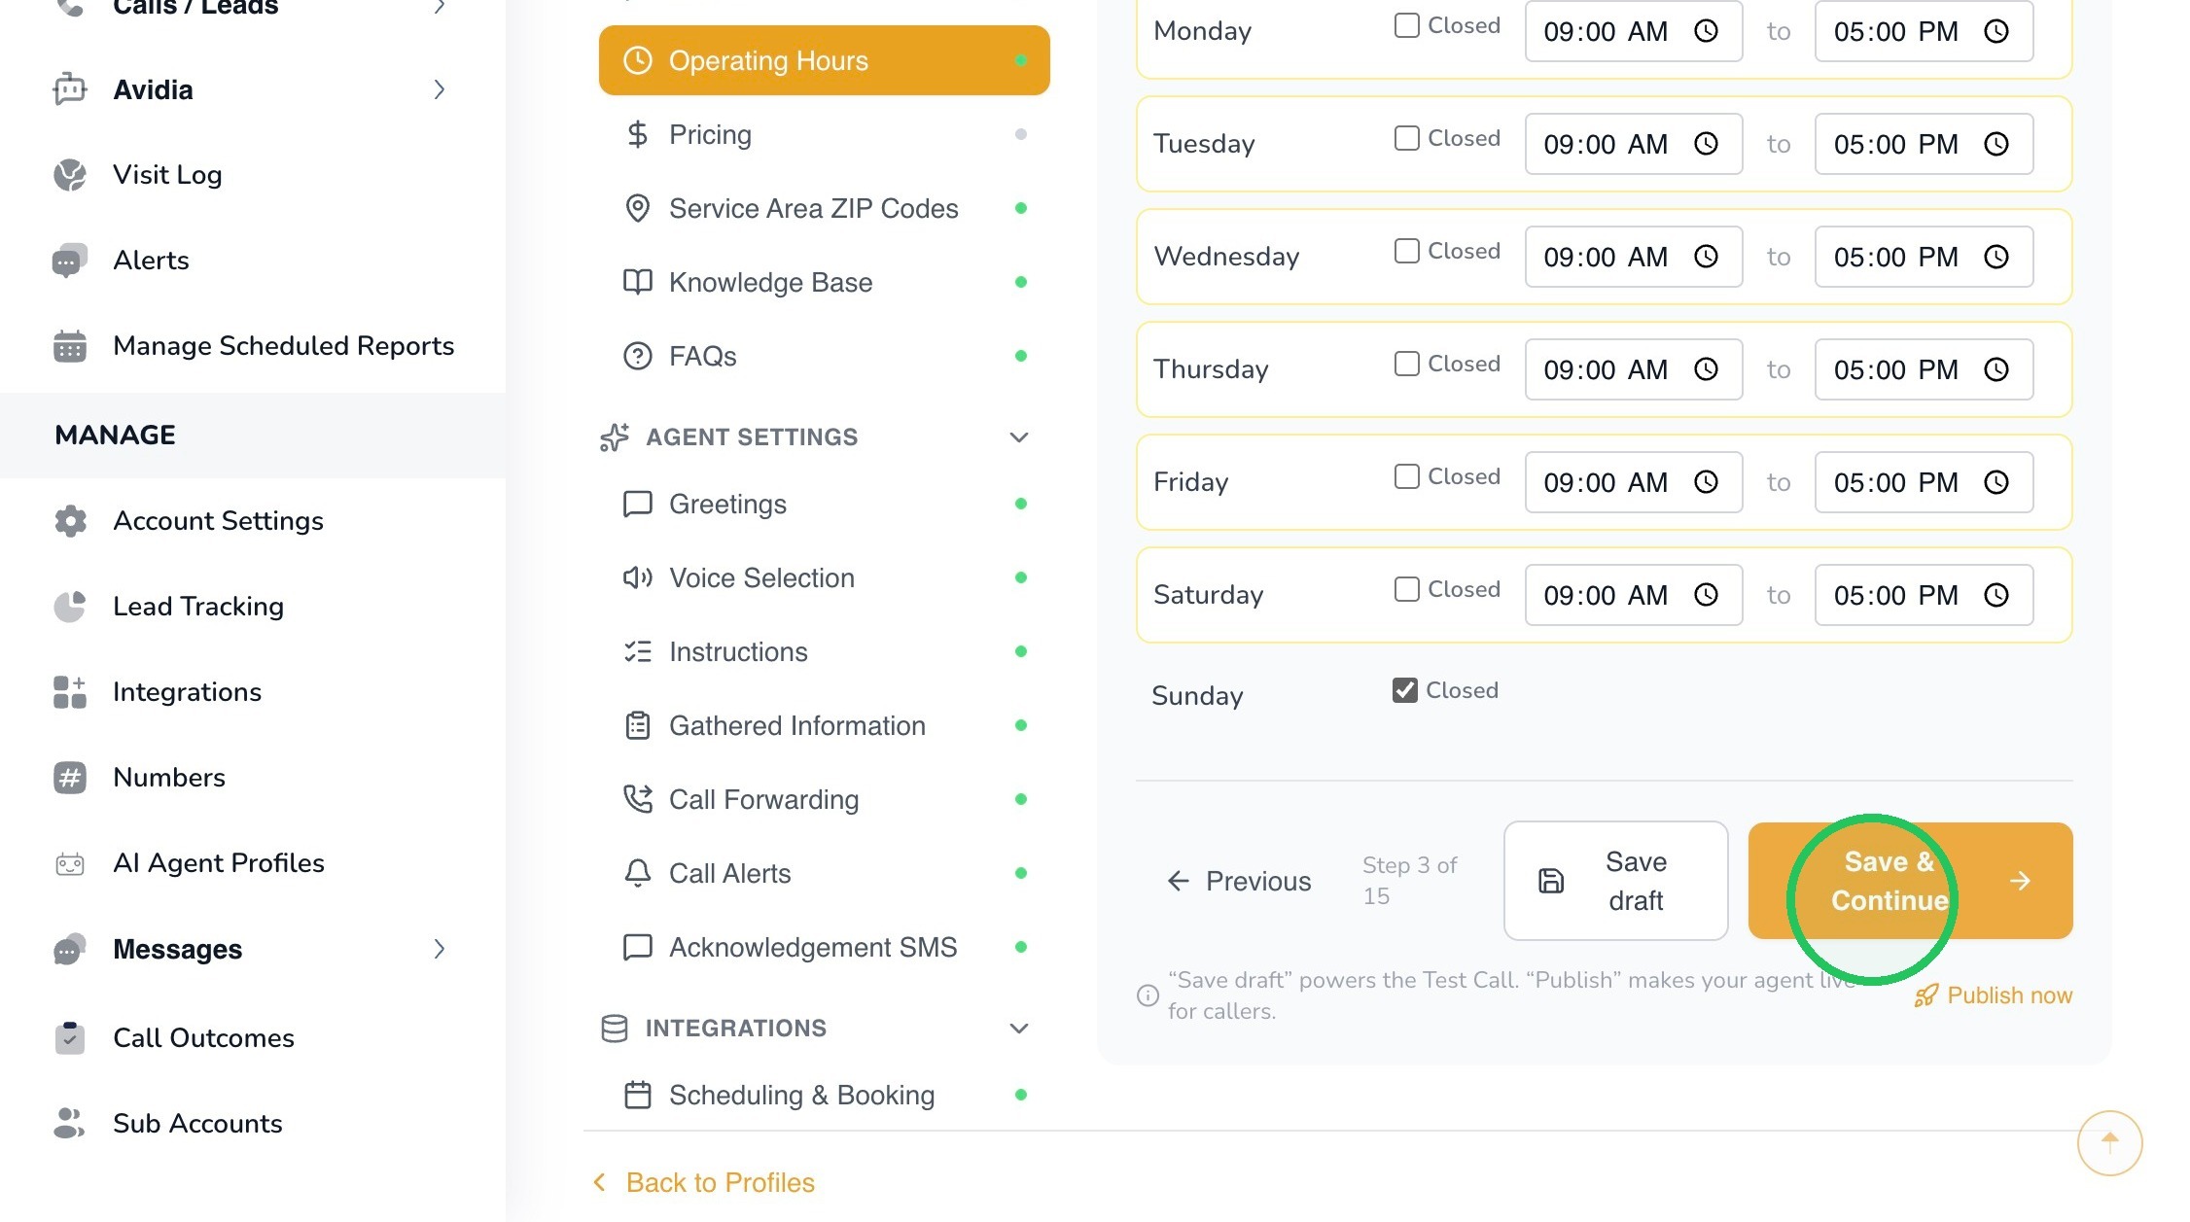The height and width of the screenshot is (1222, 2190).
Task: Open the Greetings settings step
Action: point(824,504)
